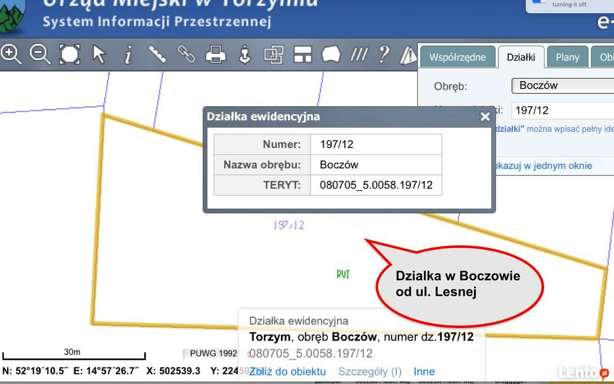
Task: Click the overlapping windows toolbar icon
Action: coord(274,54)
